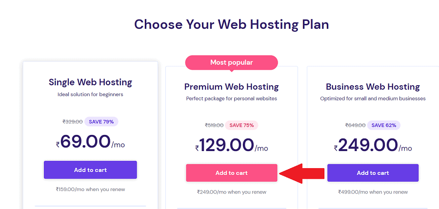Click the SAVE 75% badge
Screen dimensions: 439x209
(x=241, y=125)
